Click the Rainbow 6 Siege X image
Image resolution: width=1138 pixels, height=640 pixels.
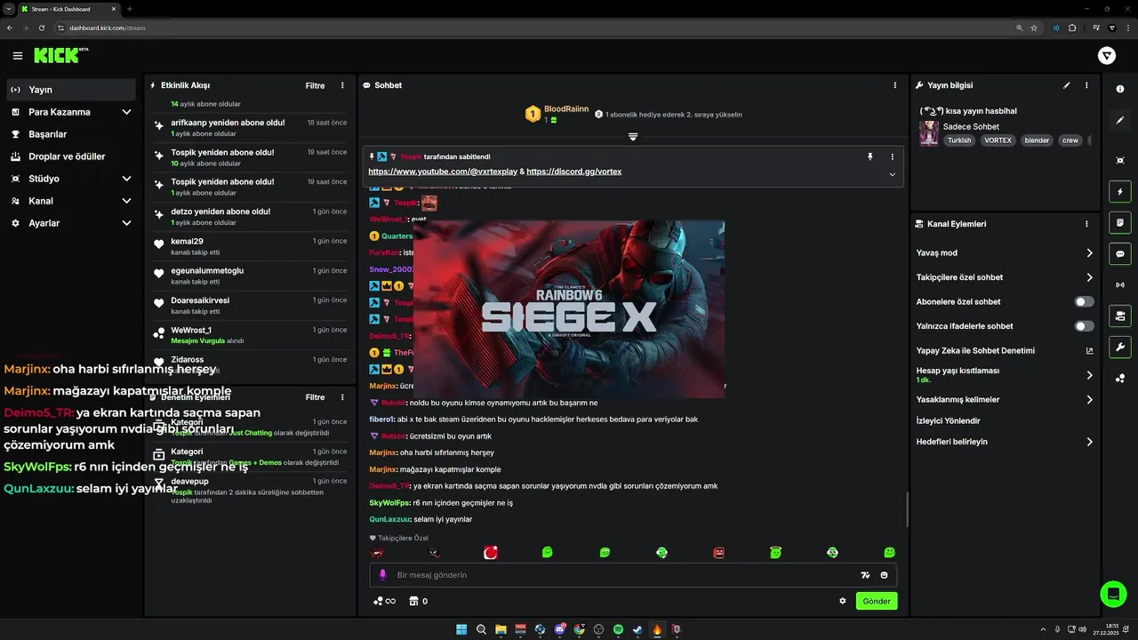(x=569, y=308)
